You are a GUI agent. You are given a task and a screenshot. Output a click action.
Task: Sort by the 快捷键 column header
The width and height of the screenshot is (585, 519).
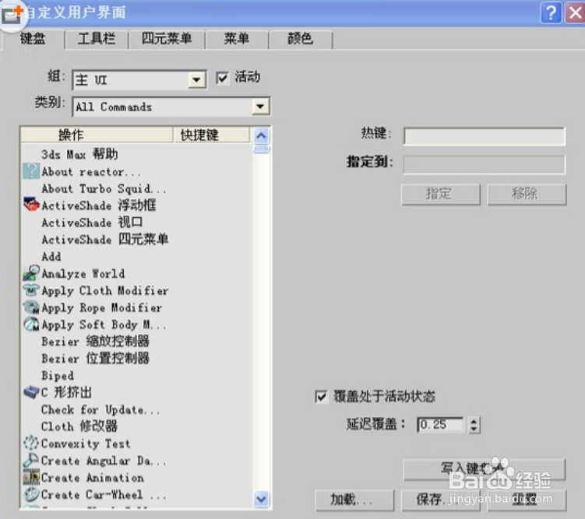click(x=212, y=135)
